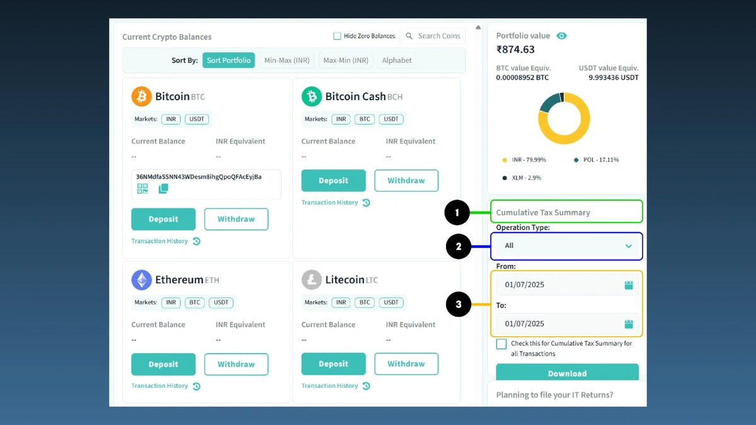Open the Operation Type dropdown
756x425 pixels.
[x=567, y=246]
